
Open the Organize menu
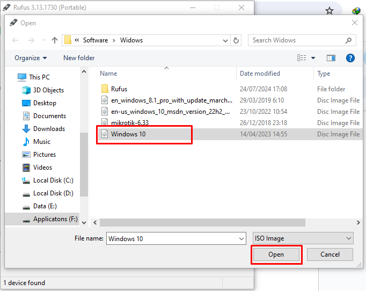pyautogui.click(x=31, y=58)
